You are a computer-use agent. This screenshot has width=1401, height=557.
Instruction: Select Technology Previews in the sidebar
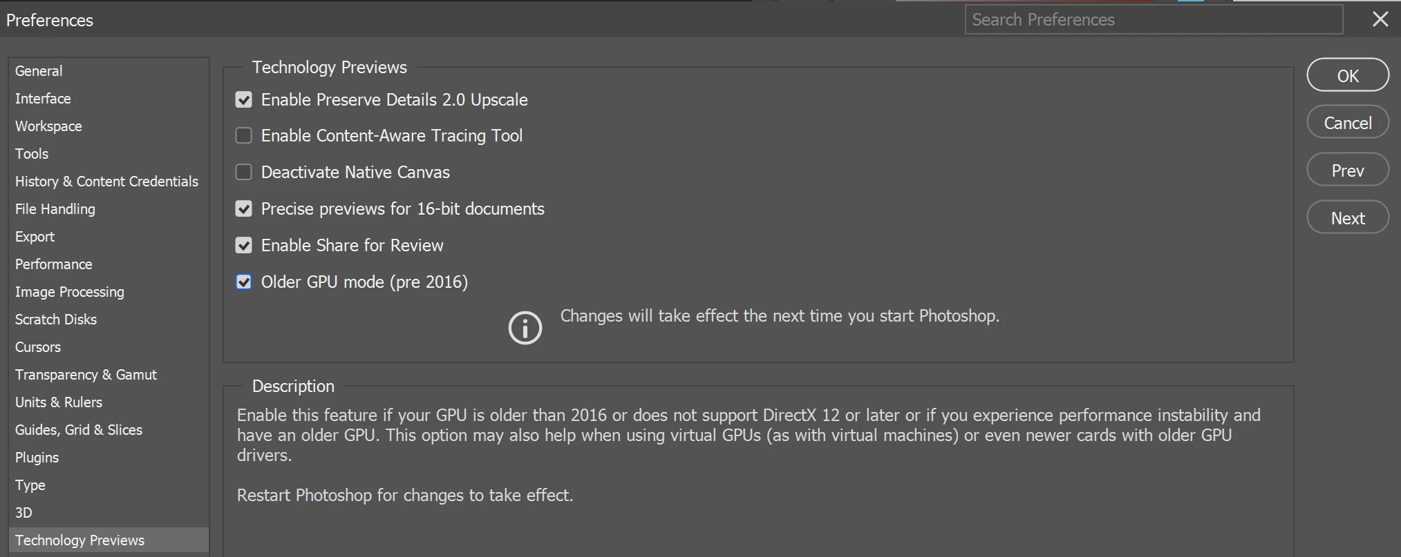pos(109,540)
